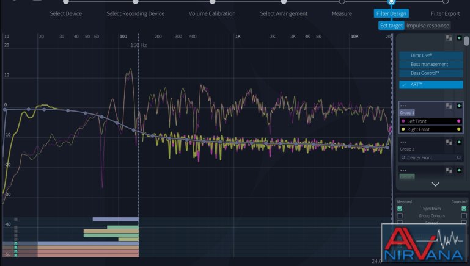Open Group 1 three-dot options menu

coord(403,106)
